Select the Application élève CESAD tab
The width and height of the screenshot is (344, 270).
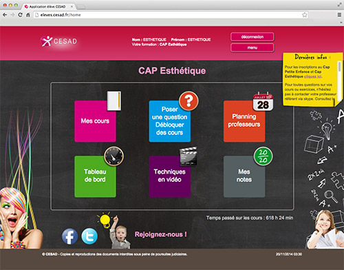tap(48, 6)
